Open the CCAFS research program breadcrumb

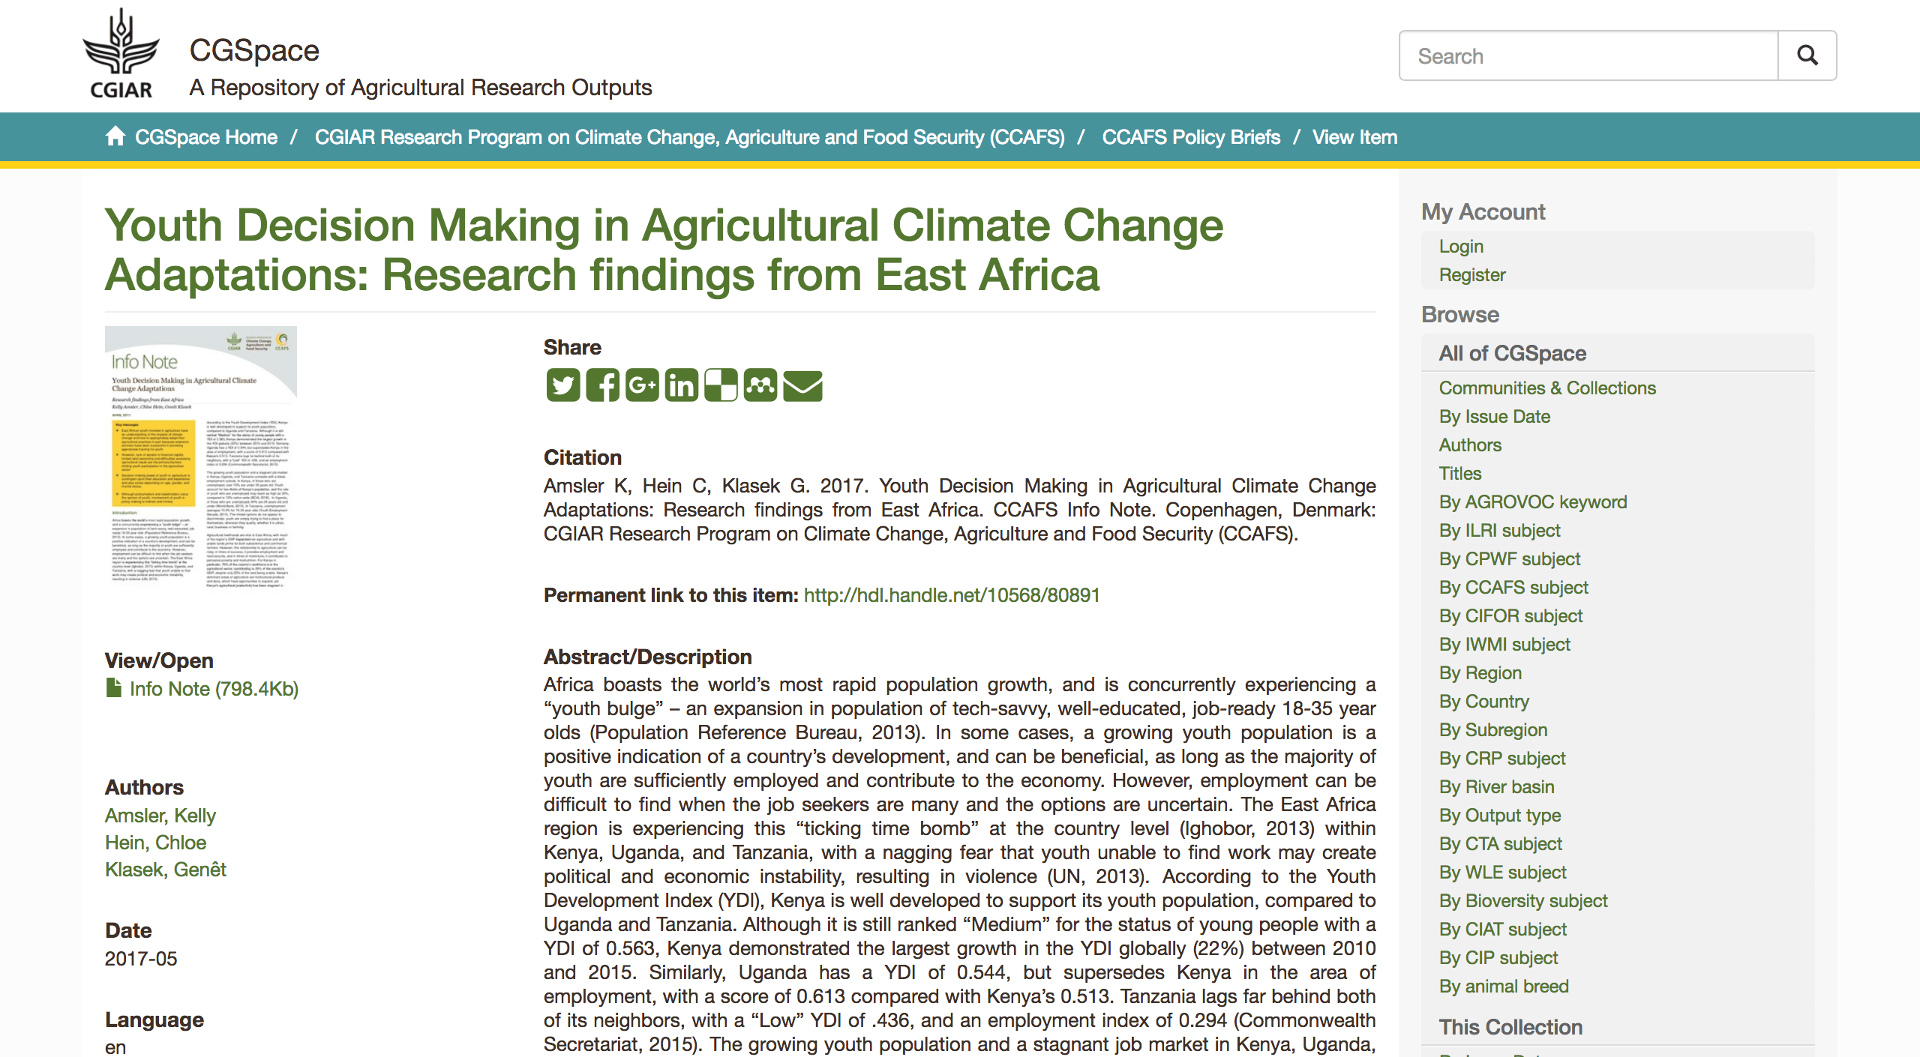(689, 137)
